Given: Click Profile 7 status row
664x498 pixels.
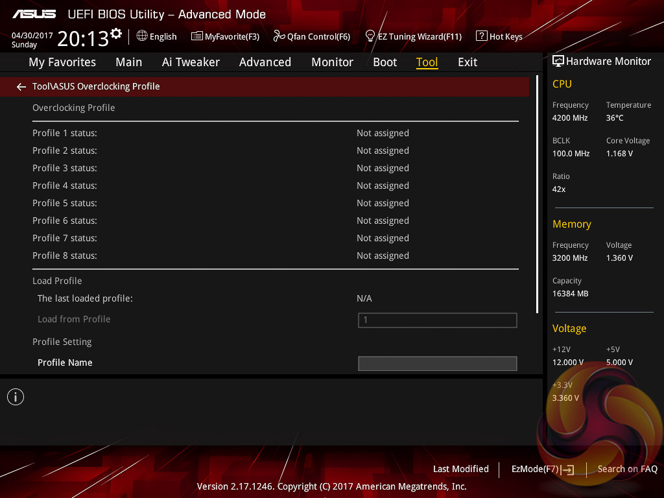Looking at the screenshot, I should pyautogui.click(x=275, y=238).
